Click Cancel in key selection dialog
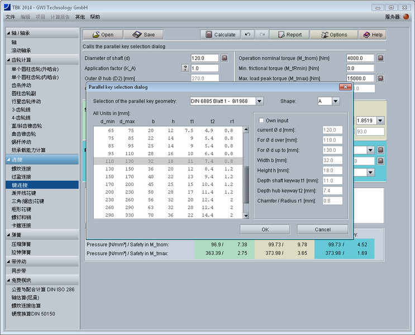This screenshot has width=415, height=335. (322, 229)
